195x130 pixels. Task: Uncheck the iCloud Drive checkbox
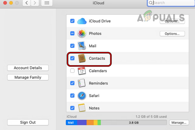72,21
